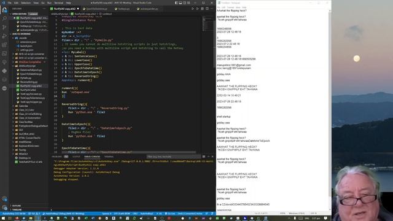Image resolution: width=393 pixels, height=221 pixels.
Task: Open ReverseString.py in the explorer tree
Action: pos(29,82)
